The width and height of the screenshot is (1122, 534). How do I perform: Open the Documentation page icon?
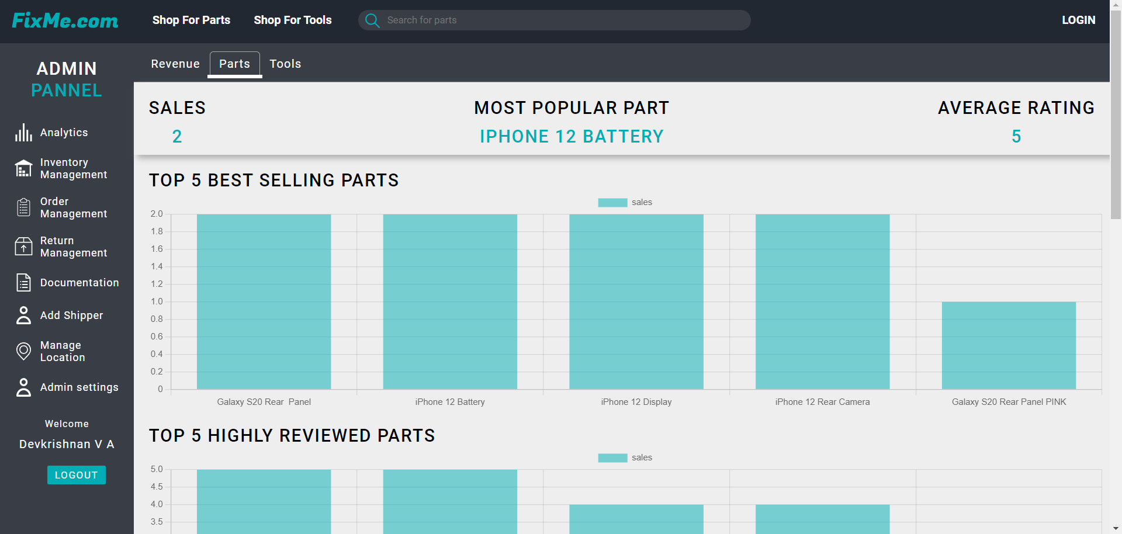[x=23, y=282]
